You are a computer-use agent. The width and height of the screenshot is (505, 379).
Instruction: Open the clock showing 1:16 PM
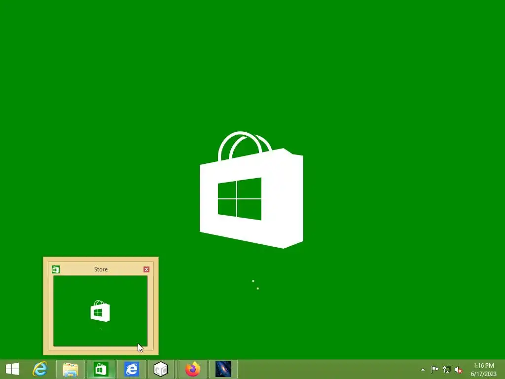(483, 370)
